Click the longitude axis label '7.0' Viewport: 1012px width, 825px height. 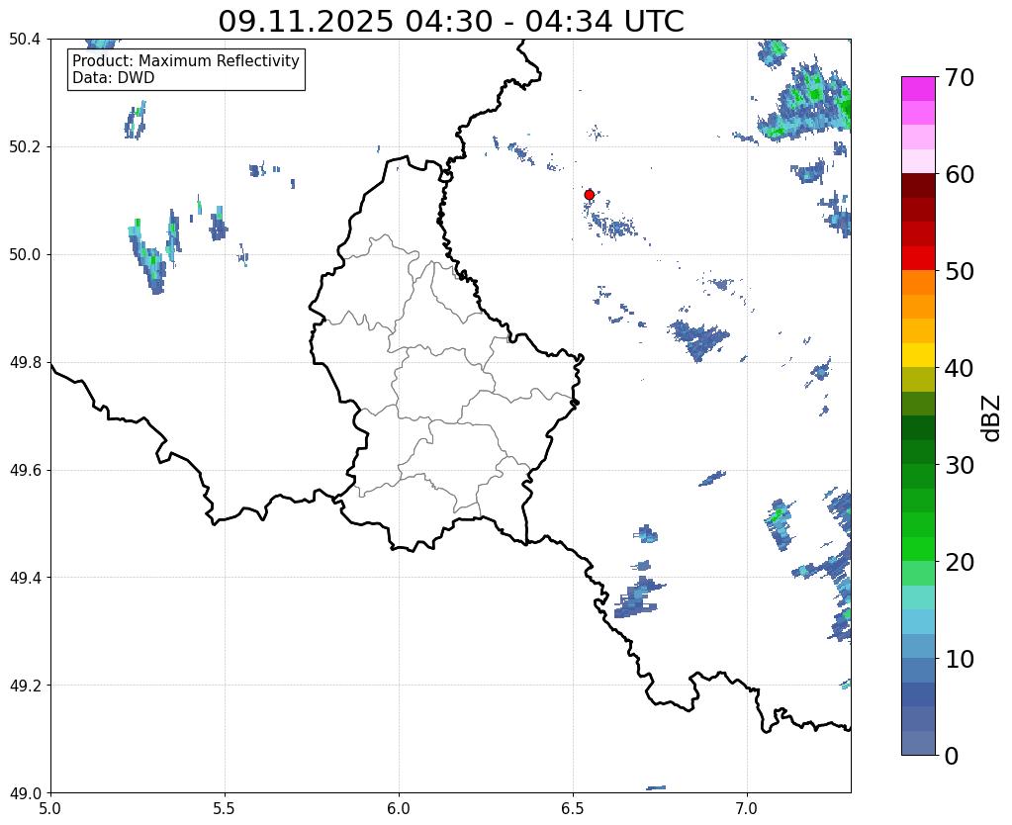tap(747, 808)
